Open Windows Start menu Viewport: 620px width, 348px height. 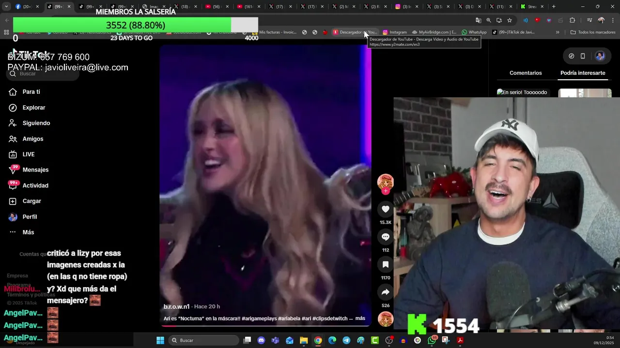click(160, 340)
